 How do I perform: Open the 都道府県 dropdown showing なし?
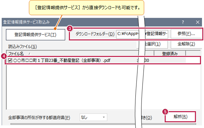tap(93, 117)
